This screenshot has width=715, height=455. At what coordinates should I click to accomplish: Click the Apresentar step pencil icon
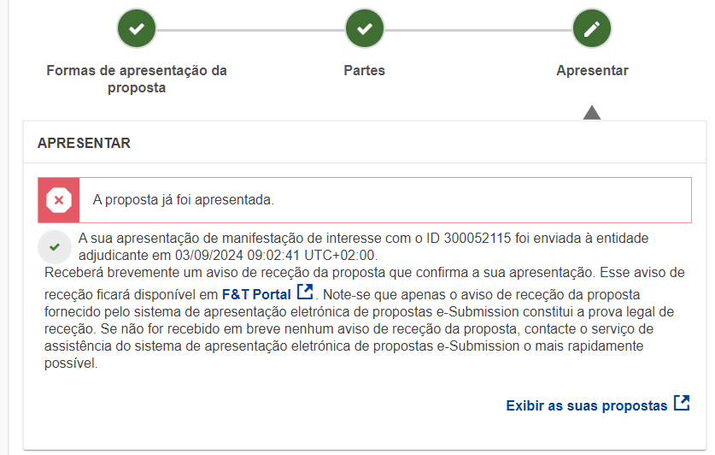(592, 29)
